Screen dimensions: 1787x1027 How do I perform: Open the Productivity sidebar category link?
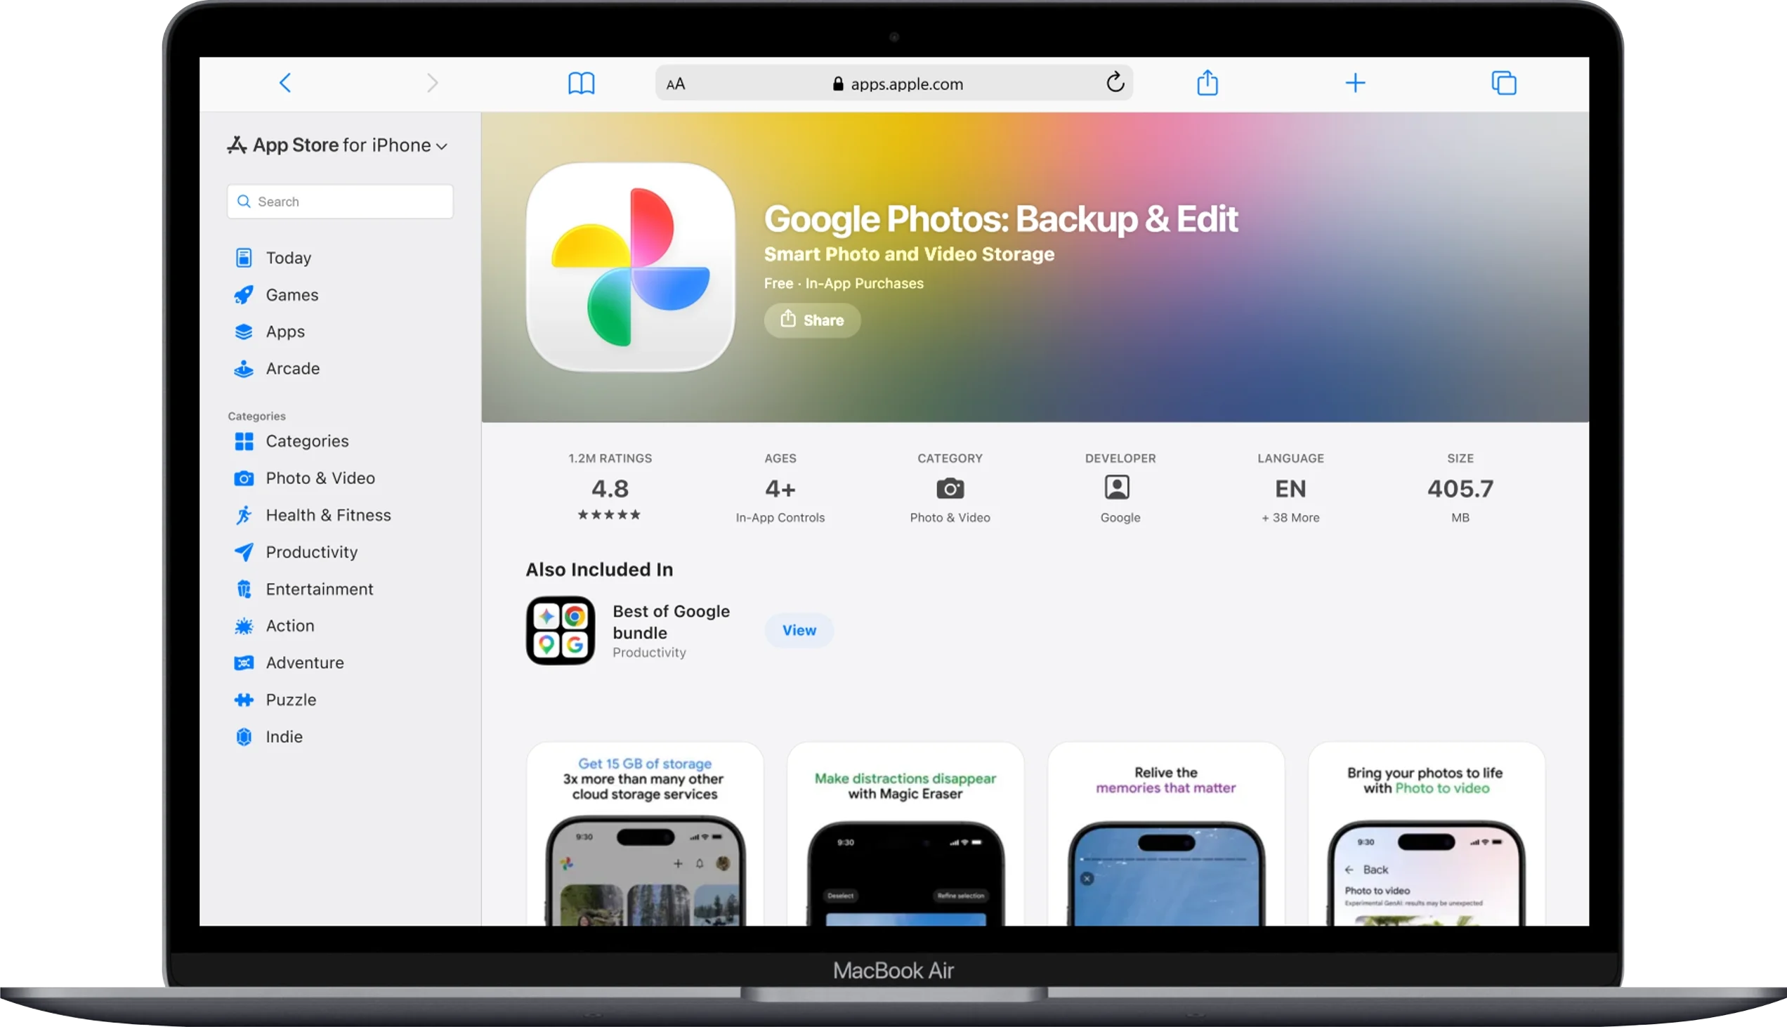coord(312,552)
